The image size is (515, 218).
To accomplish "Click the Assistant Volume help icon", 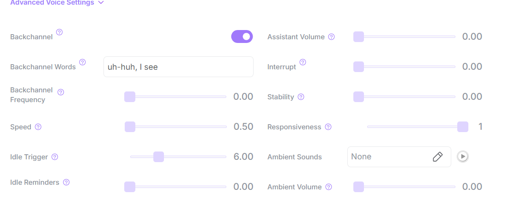I will (x=332, y=37).
